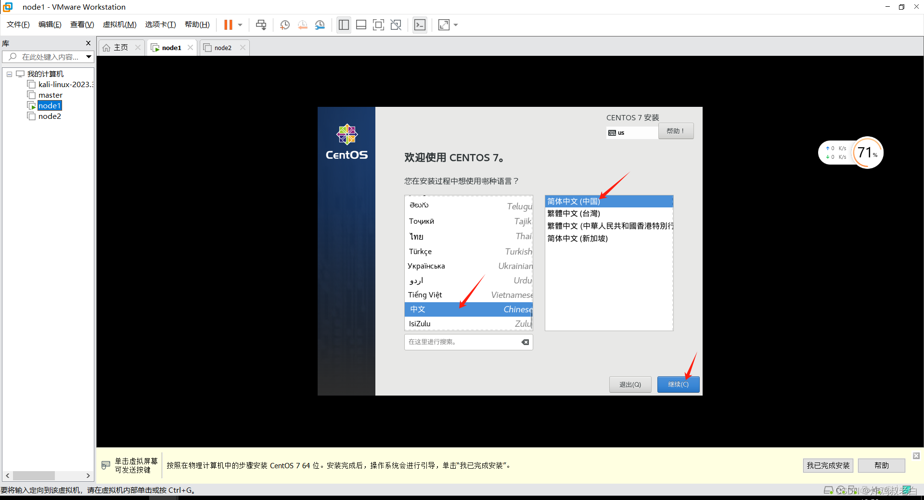Choose 繁體中文 (台灣) locale

(x=609, y=214)
